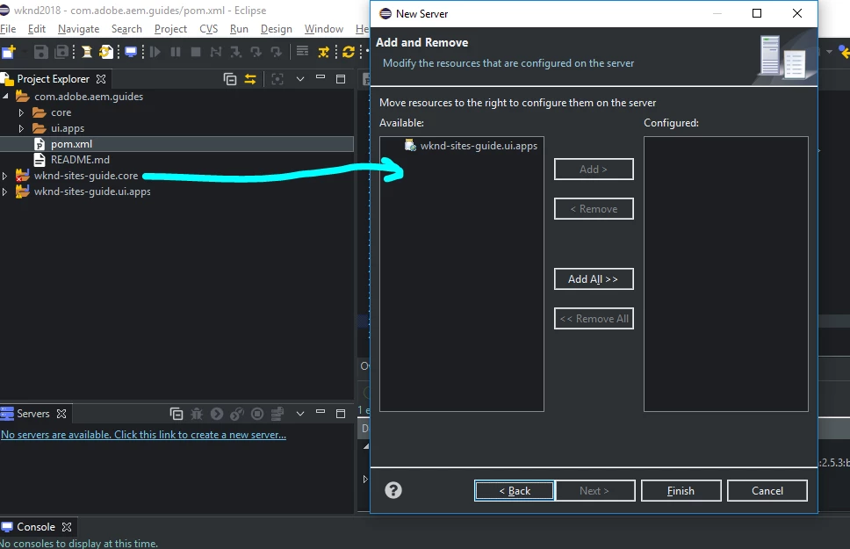Expand the ui.apps folder

point(21,128)
